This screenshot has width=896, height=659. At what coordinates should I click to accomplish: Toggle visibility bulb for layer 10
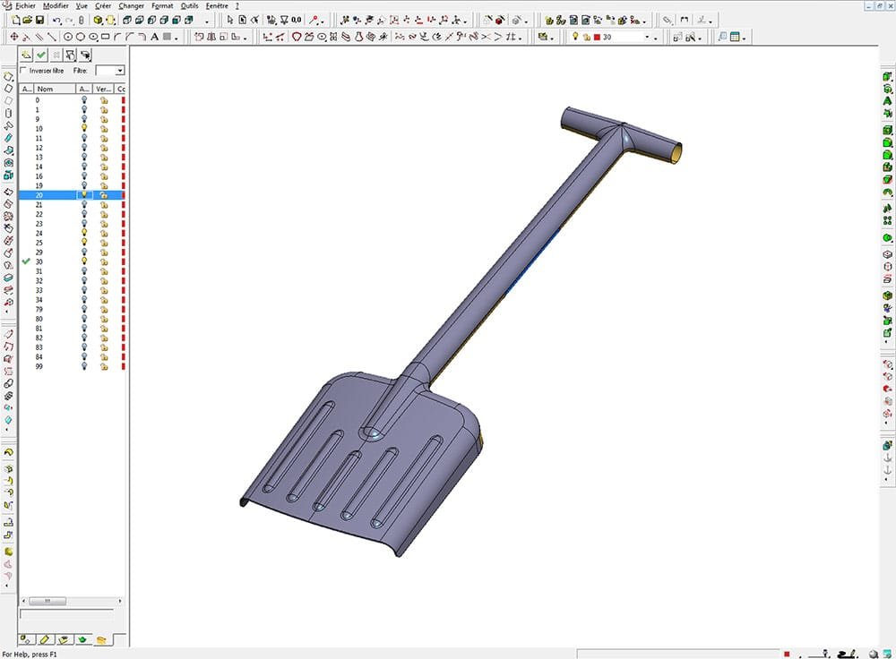[x=84, y=129]
